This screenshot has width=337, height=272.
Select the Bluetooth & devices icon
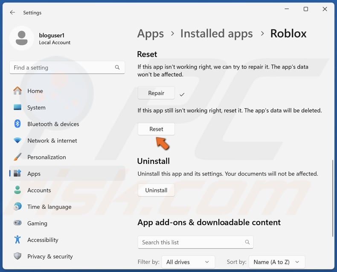[17, 124]
